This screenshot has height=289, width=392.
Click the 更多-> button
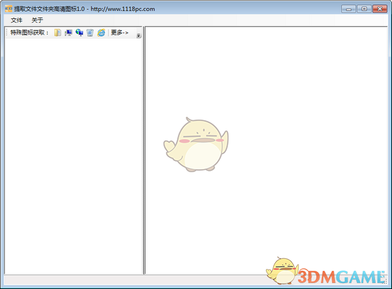pos(120,33)
